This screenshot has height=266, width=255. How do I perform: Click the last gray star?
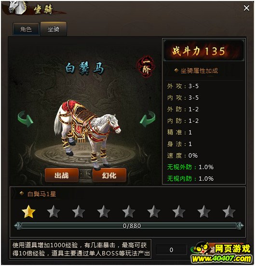pos(229,211)
